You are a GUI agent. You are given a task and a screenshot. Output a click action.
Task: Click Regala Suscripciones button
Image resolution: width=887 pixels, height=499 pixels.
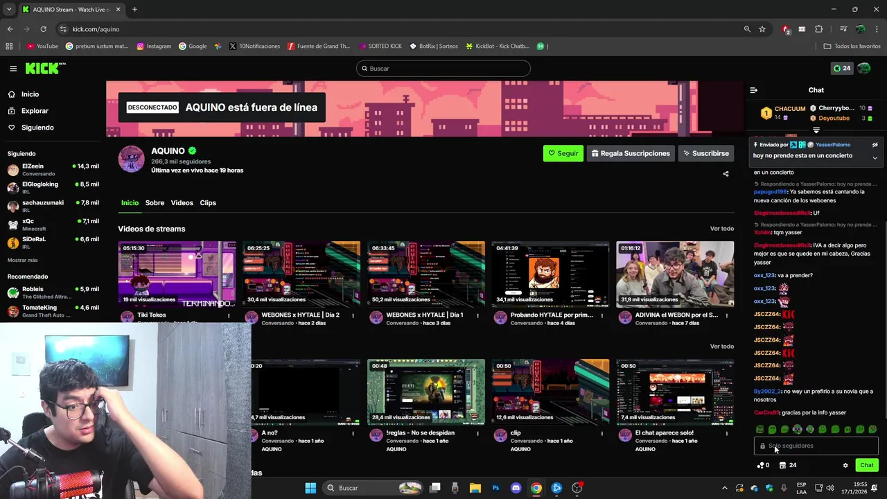coord(631,153)
